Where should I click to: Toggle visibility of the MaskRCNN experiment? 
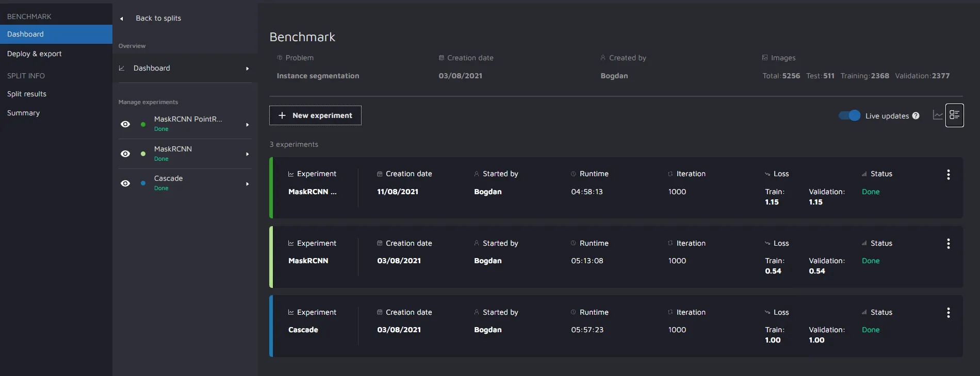(x=125, y=153)
